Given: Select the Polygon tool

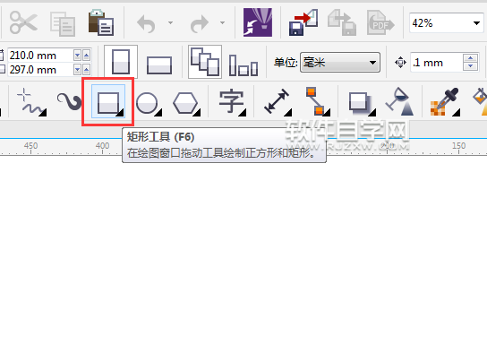Looking at the screenshot, I should pyautogui.click(x=186, y=103).
